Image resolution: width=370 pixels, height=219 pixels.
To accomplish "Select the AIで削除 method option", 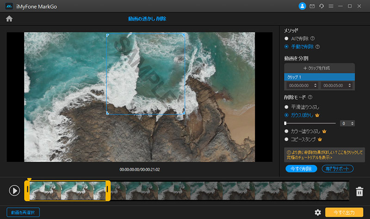I will (287, 38).
